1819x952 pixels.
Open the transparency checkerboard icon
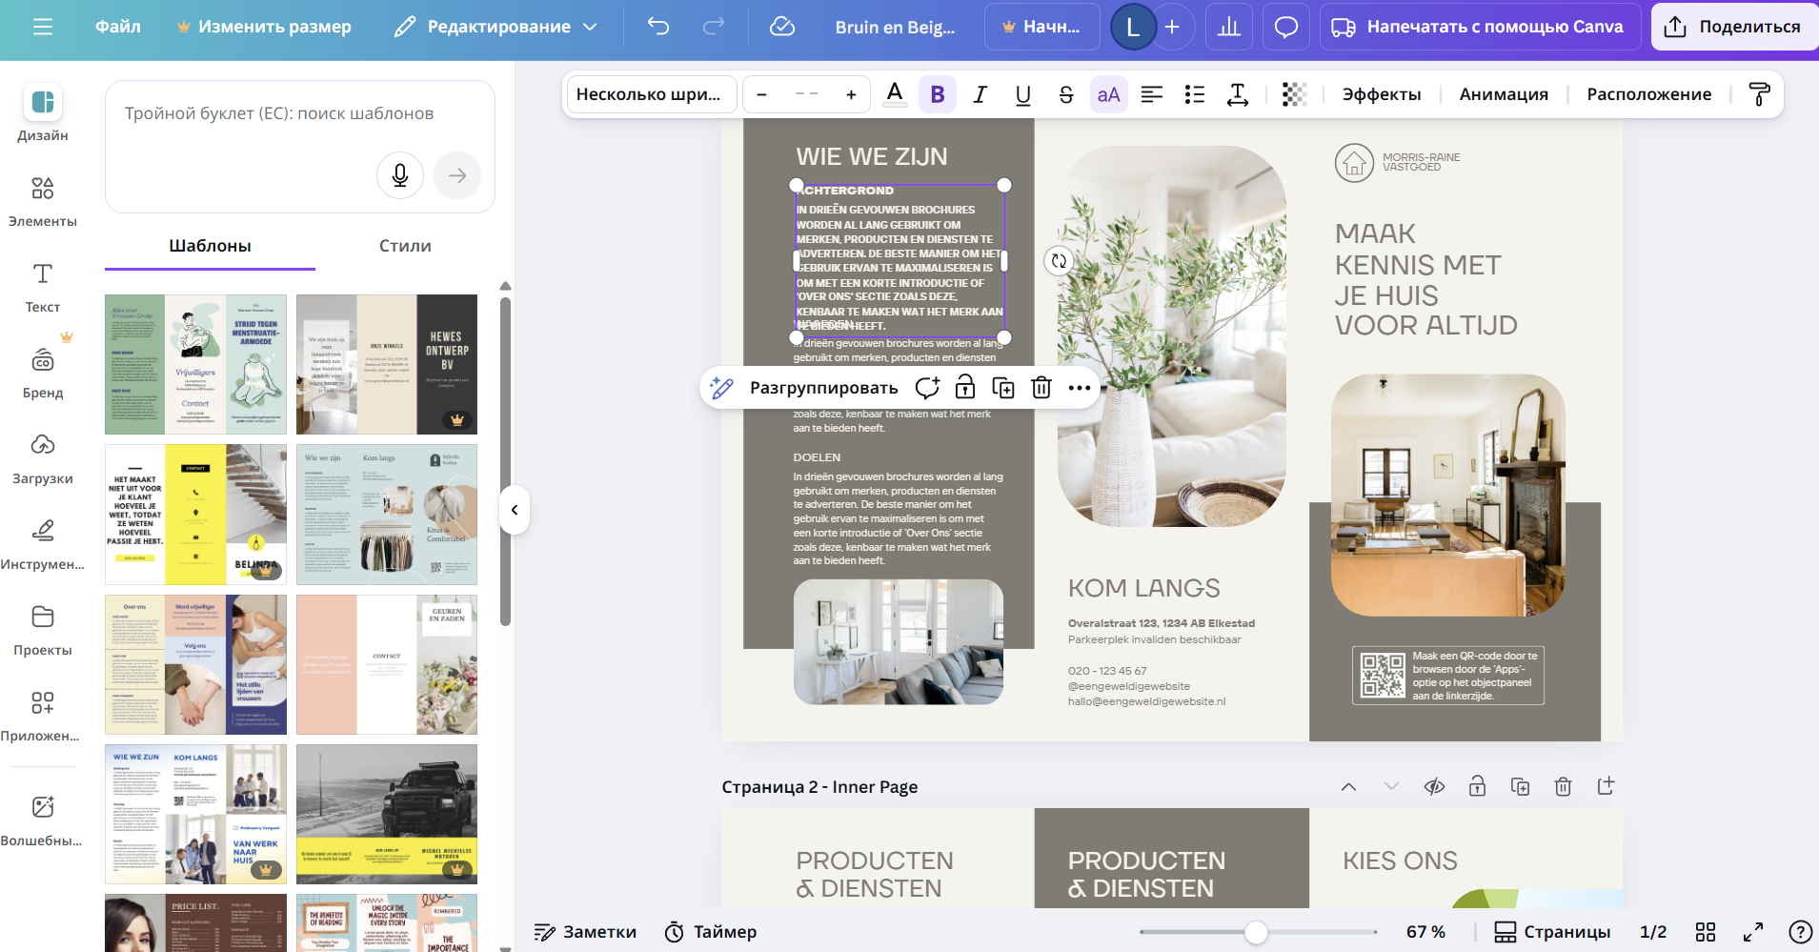click(1293, 94)
